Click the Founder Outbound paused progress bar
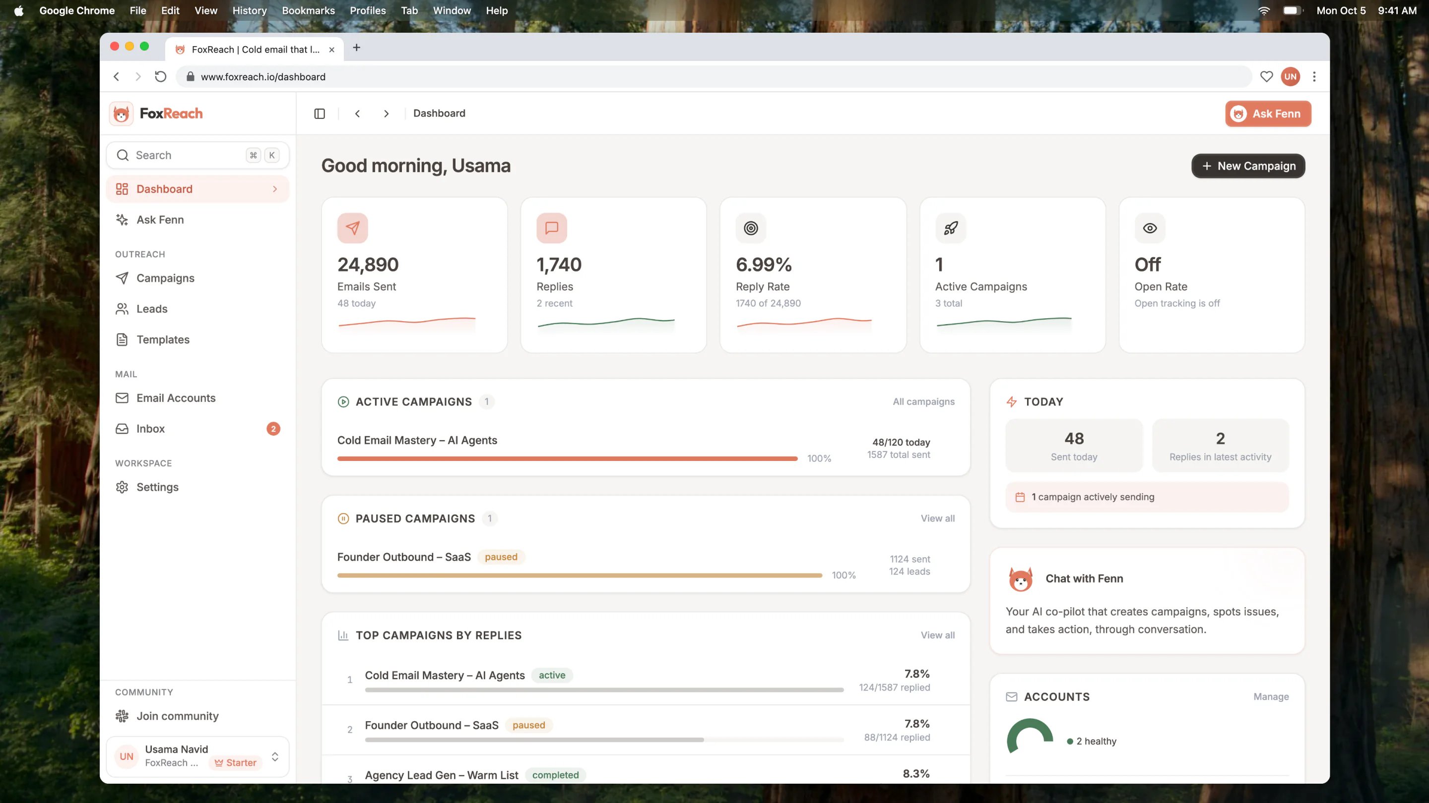The height and width of the screenshot is (803, 1429). (x=579, y=576)
